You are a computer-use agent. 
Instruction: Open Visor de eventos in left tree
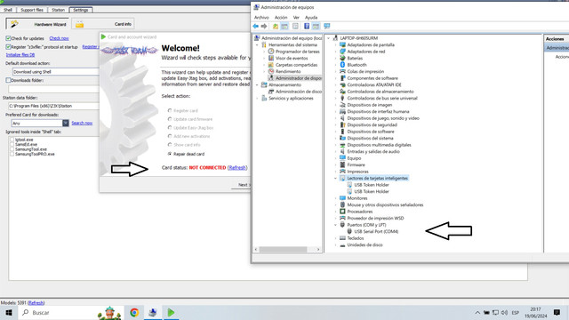click(292, 58)
